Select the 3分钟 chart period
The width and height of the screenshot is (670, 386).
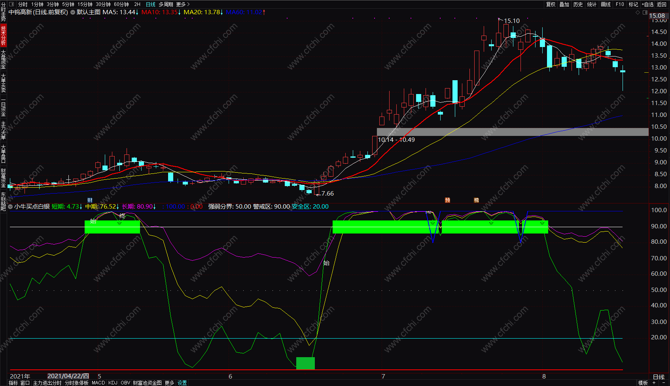point(53,4)
